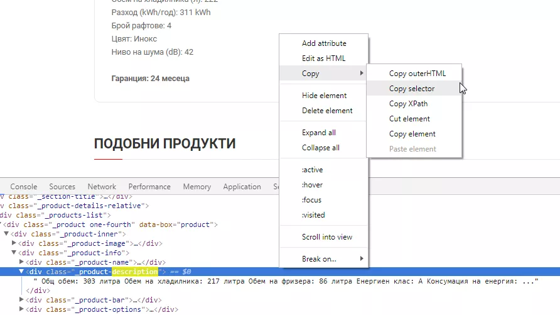The image size is (560, 315).
Task: Click arrow next to Break on...
Action: coord(362,258)
